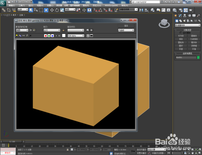Viewport: 202px width, 155px height.
Task: Open the standard primitives dropdown (标准基本体)
Action: pyautogui.click(x=188, y=25)
